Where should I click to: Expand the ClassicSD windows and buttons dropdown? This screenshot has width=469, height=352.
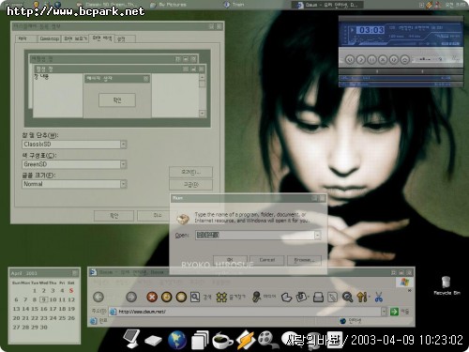point(124,145)
